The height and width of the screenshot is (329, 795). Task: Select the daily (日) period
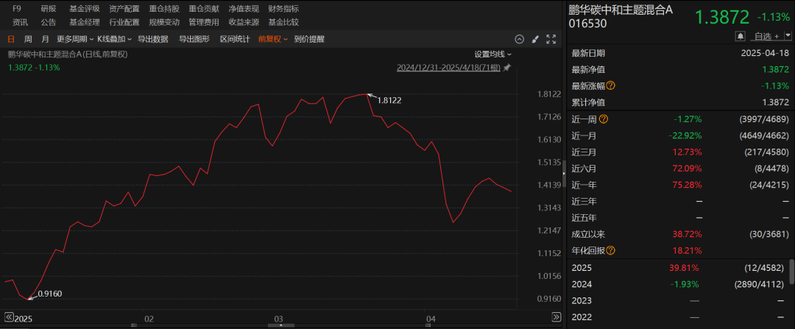pyautogui.click(x=11, y=39)
